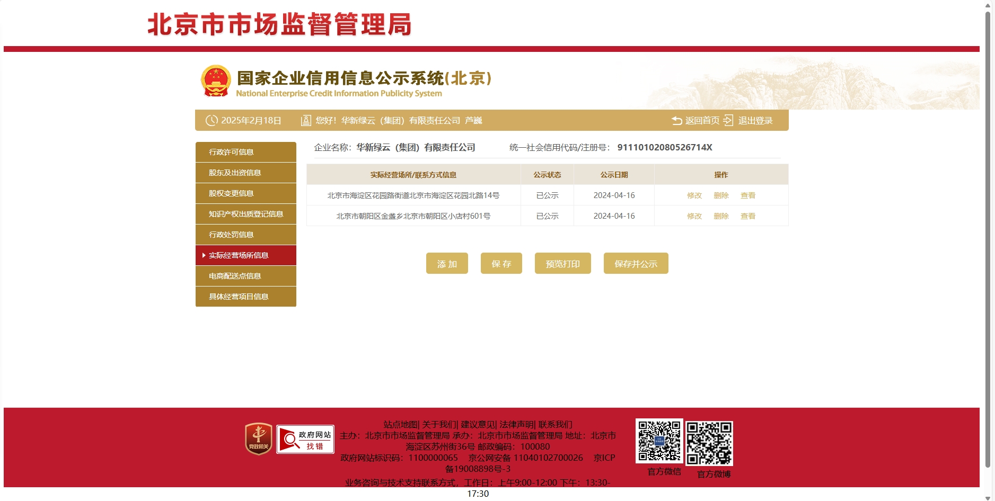Click the 实际经营场所/联系方式信息 column header
995x501 pixels.
click(413, 175)
